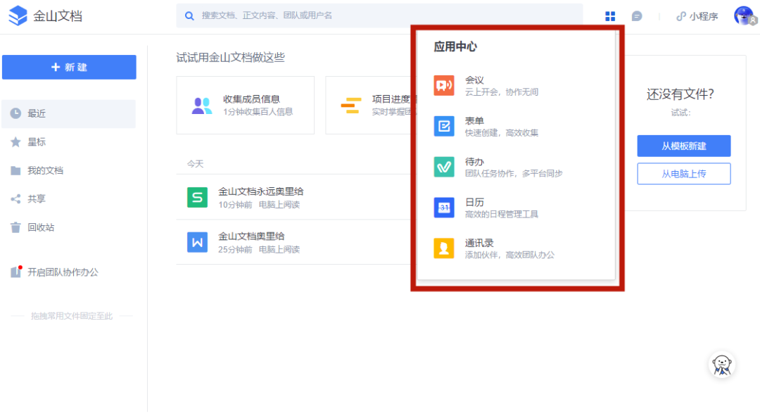Click the yellow 通讯录 contact icon

[444, 248]
